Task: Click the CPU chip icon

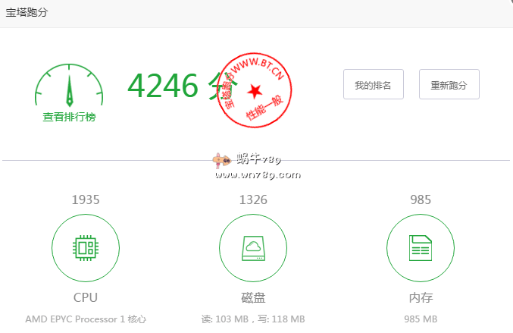Action: (86, 247)
